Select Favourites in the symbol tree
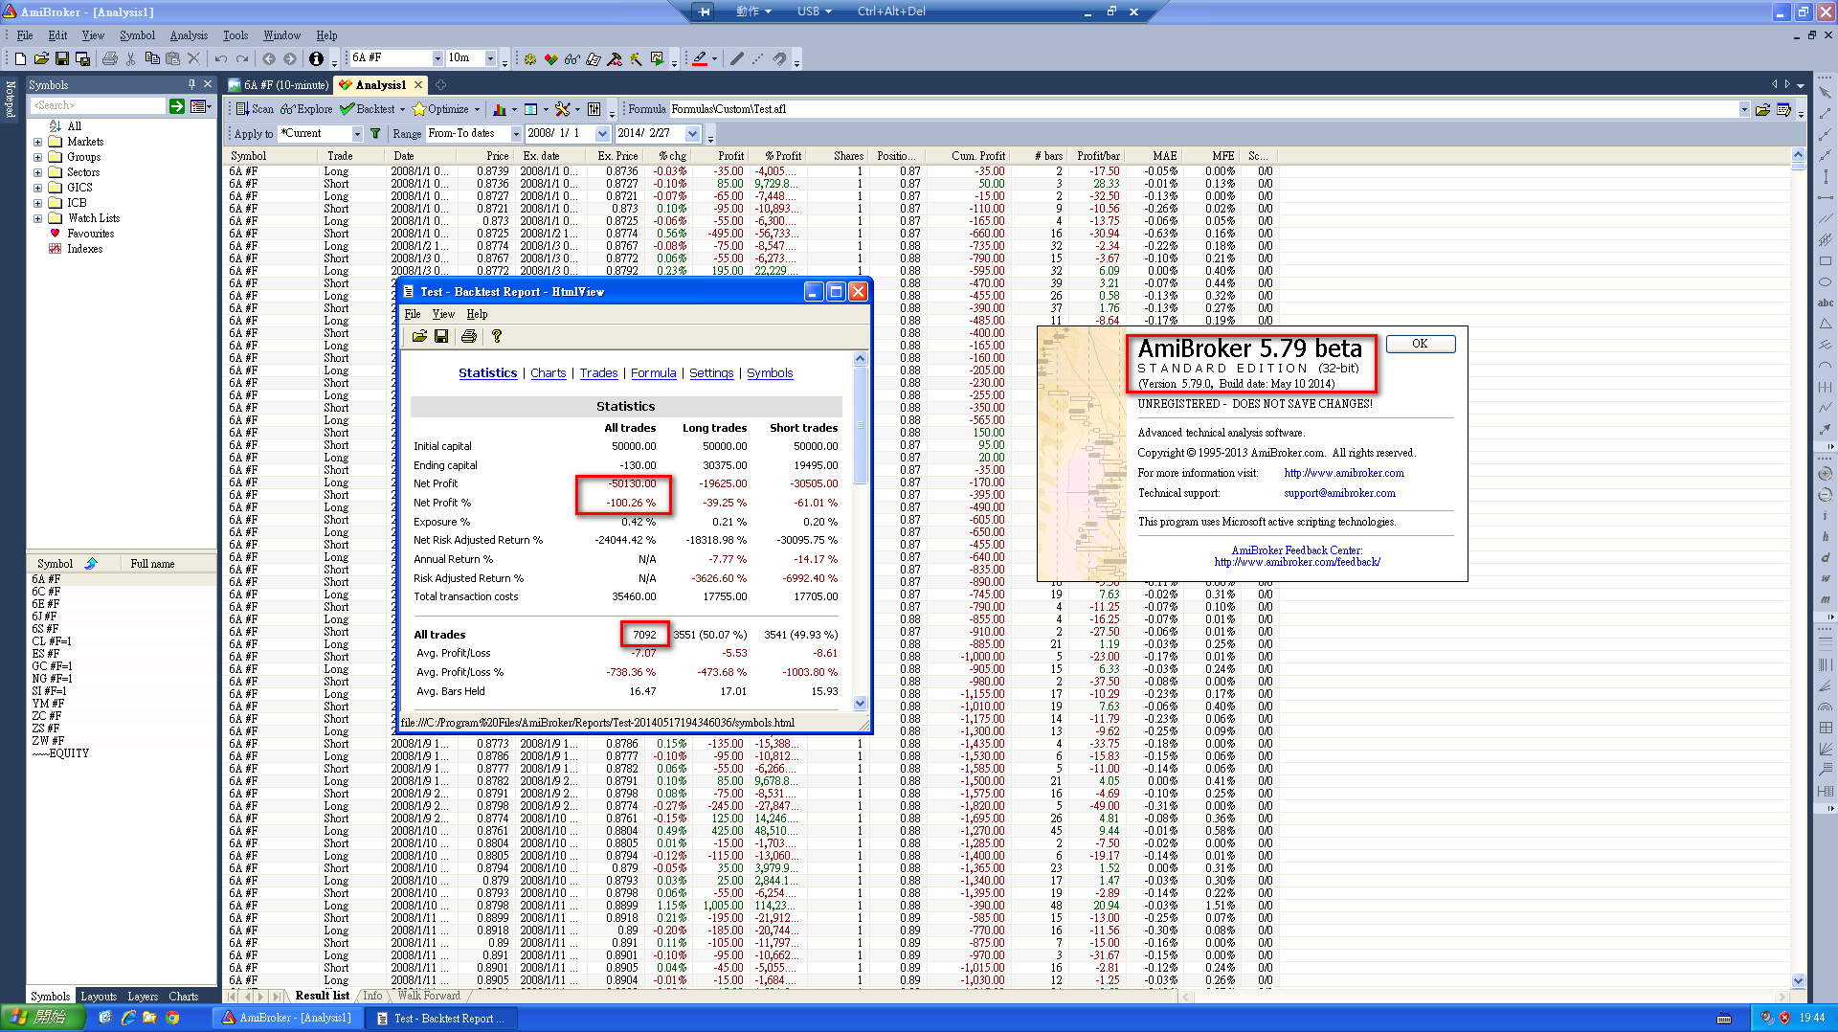This screenshot has width=1838, height=1032. (x=90, y=234)
